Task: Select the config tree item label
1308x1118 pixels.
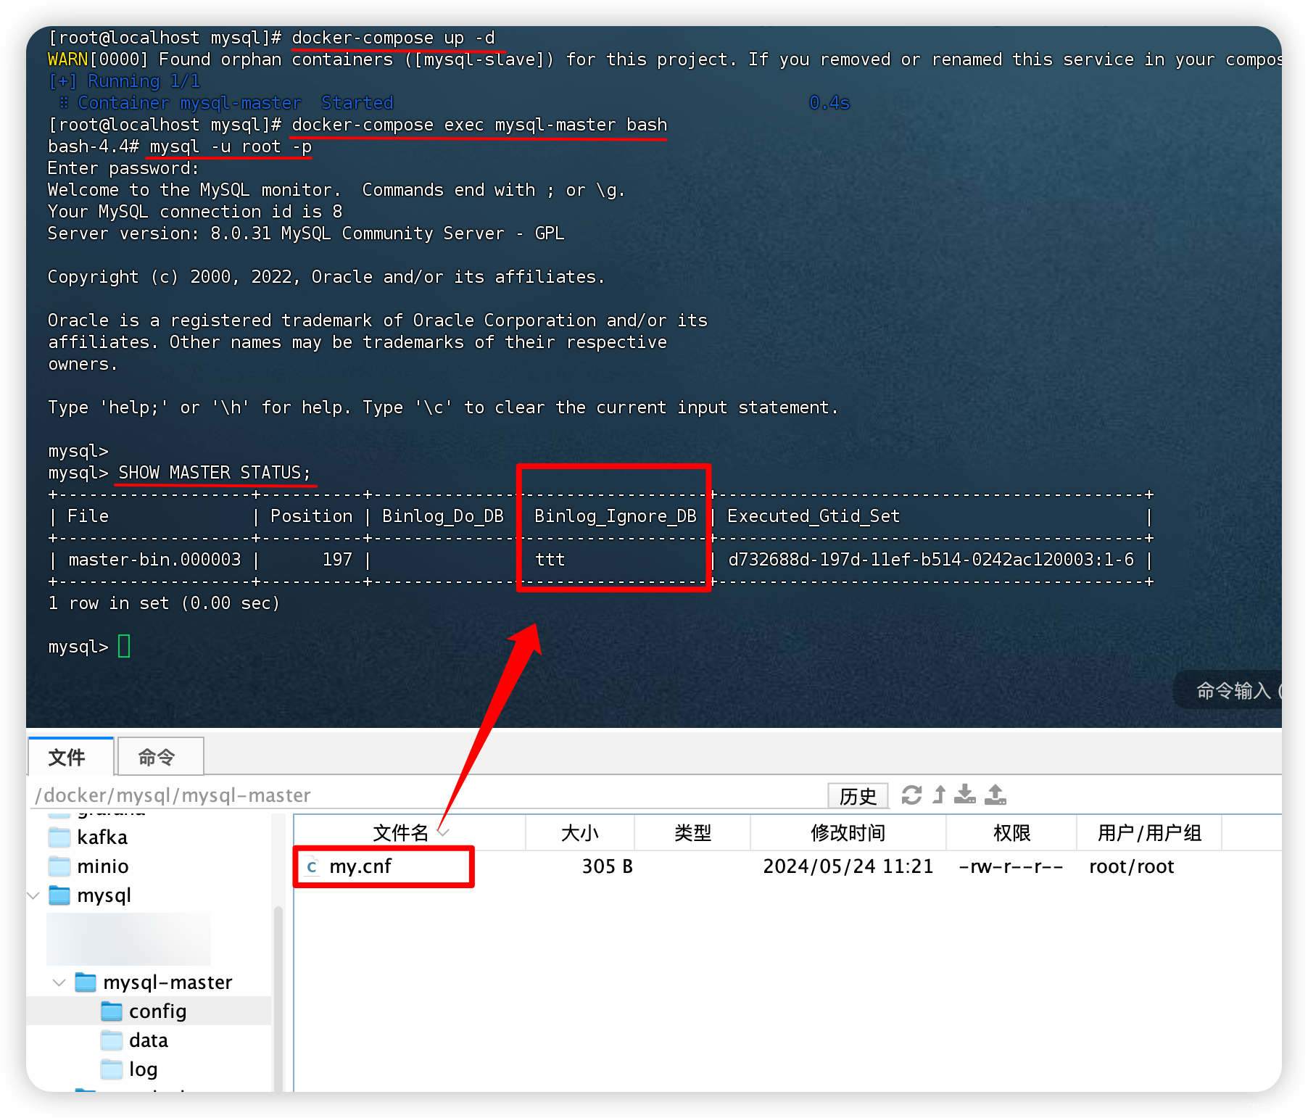Action: click(158, 1011)
